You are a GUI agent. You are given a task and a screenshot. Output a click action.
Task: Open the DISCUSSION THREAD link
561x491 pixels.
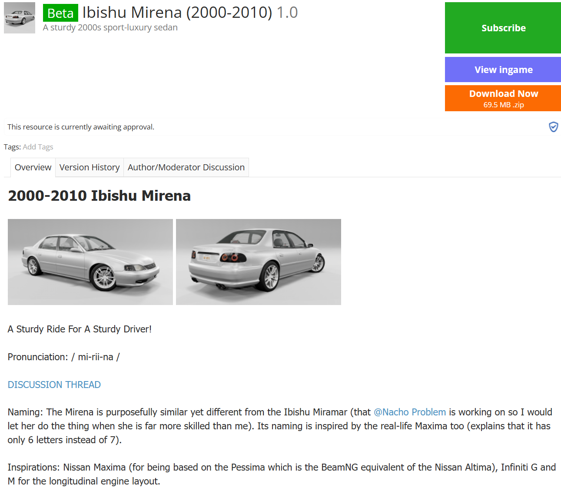(x=54, y=385)
